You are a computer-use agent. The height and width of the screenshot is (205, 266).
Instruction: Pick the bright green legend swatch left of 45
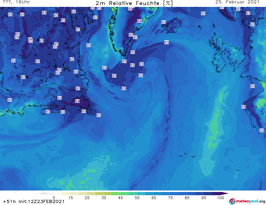[116, 193]
